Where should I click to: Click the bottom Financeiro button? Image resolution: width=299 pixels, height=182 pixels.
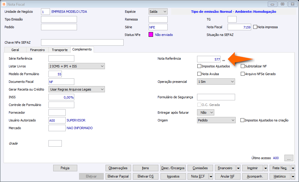(x=225, y=168)
